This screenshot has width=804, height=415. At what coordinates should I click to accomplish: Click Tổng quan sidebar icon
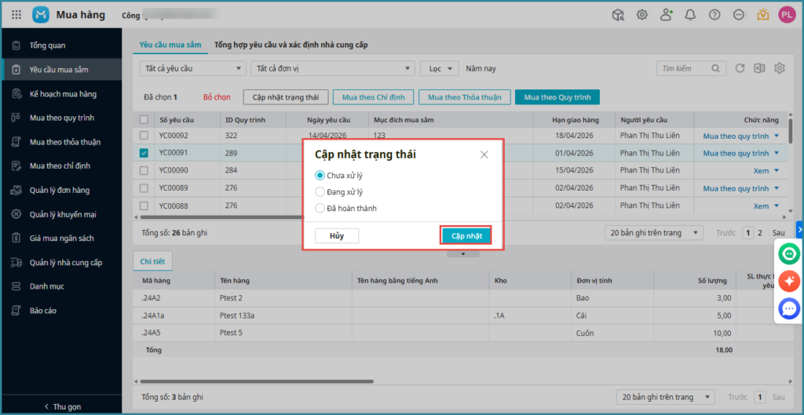pyautogui.click(x=16, y=46)
